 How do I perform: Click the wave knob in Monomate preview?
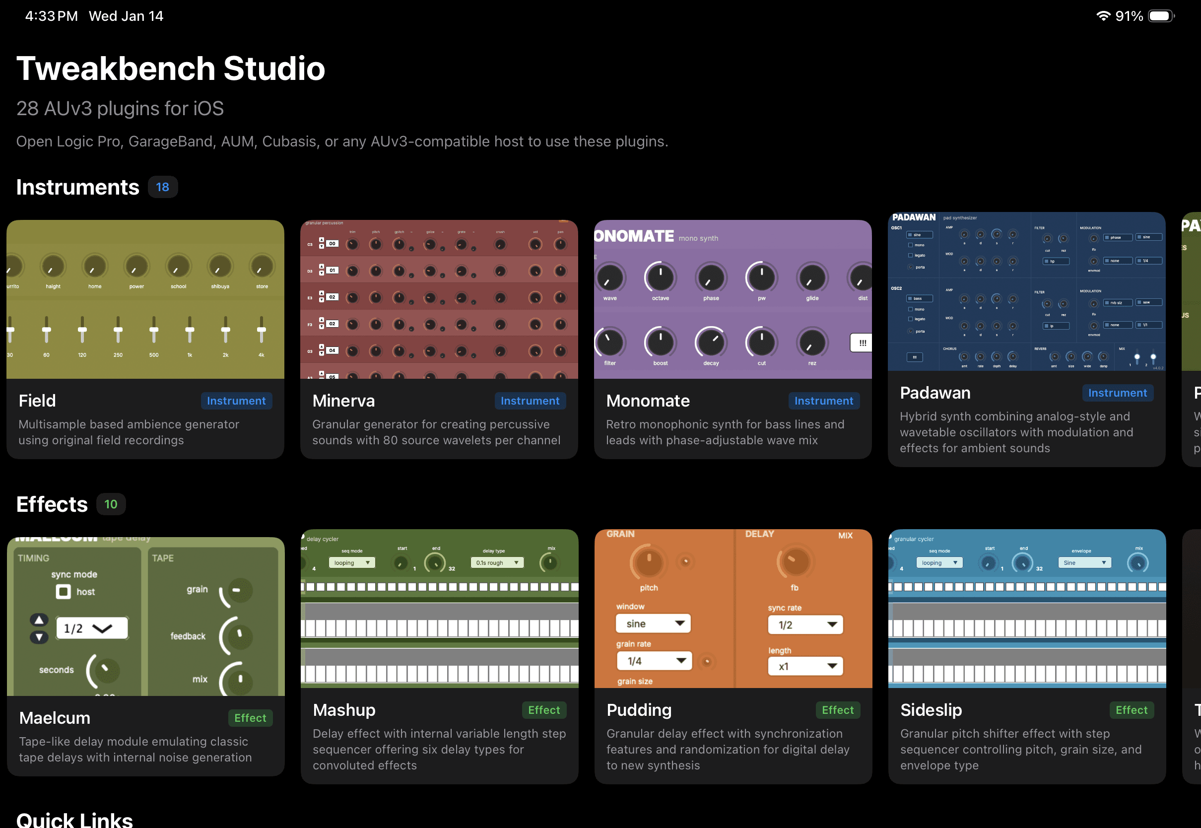[x=610, y=278]
